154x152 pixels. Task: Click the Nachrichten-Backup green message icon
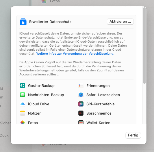click(x=23, y=95)
